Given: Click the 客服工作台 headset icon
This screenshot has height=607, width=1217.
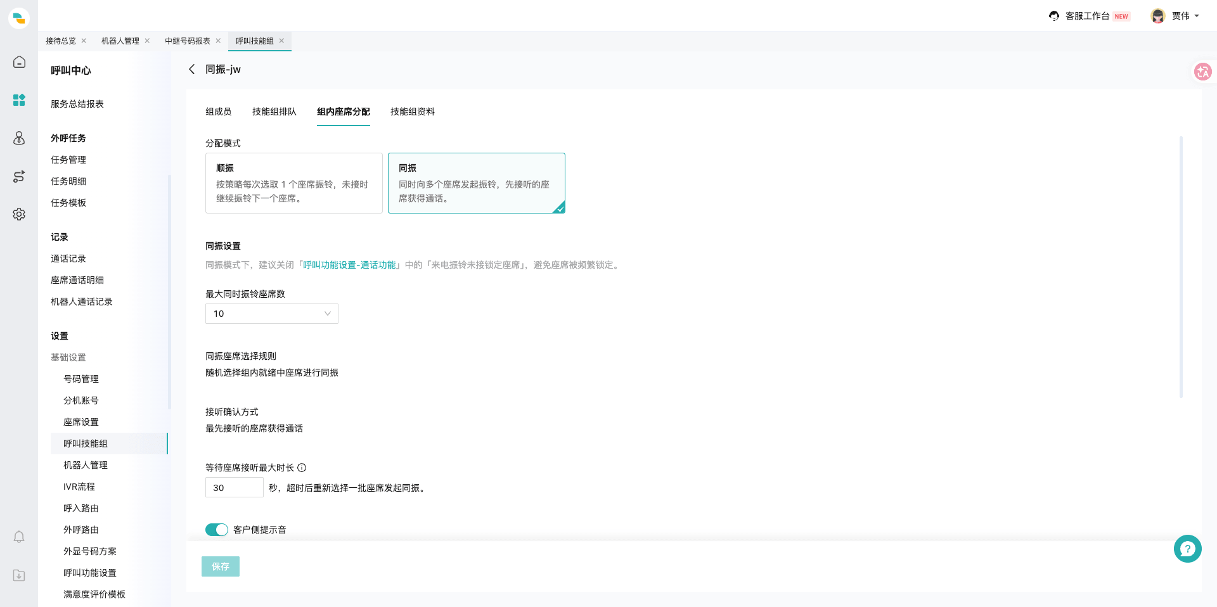Looking at the screenshot, I should tap(1054, 16).
